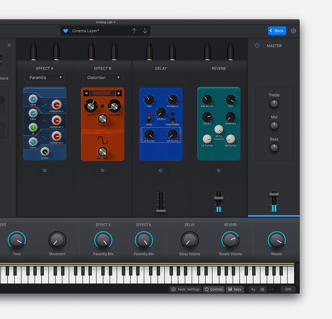
Task: Click the bottom Master knob
Action: point(277,240)
